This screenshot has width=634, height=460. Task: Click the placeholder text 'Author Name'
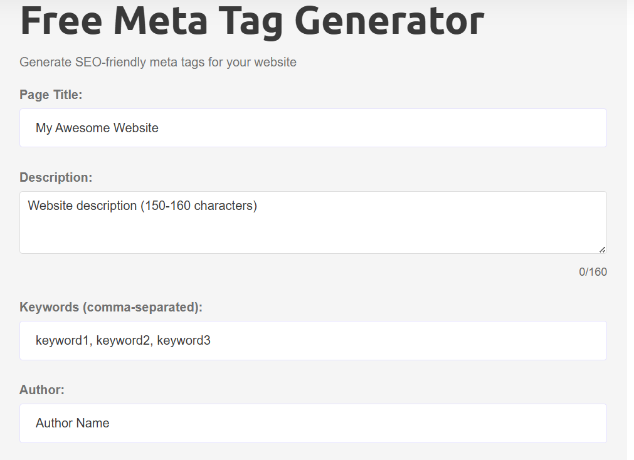(x=72, y=423)
